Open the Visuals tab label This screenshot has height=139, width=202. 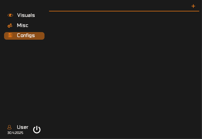point(26,15)
